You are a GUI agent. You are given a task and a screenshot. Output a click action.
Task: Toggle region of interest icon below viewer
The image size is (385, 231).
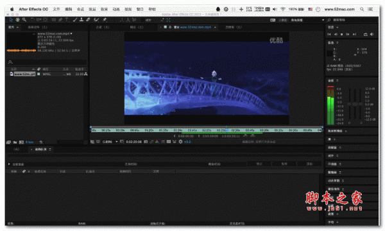pos(163,142)
